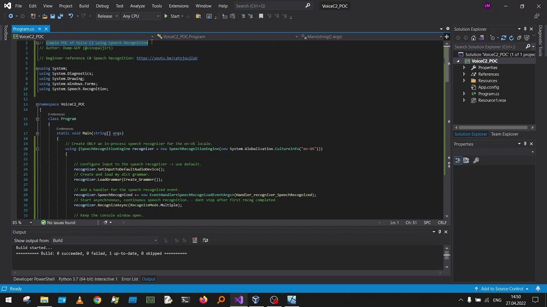Open Firefox from the Windows taskbar
This screenshot has width=547, height=307.
coord(203,300)
